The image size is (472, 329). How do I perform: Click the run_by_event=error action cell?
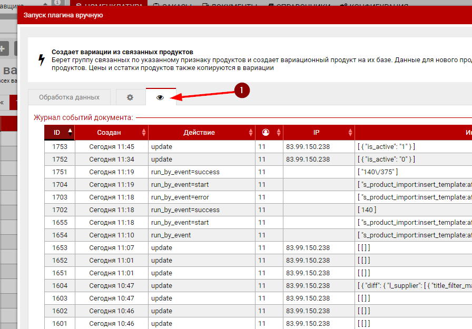180,197
